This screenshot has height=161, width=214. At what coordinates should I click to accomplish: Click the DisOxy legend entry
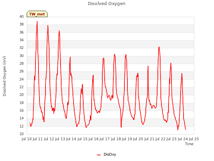tap(106, 154)
